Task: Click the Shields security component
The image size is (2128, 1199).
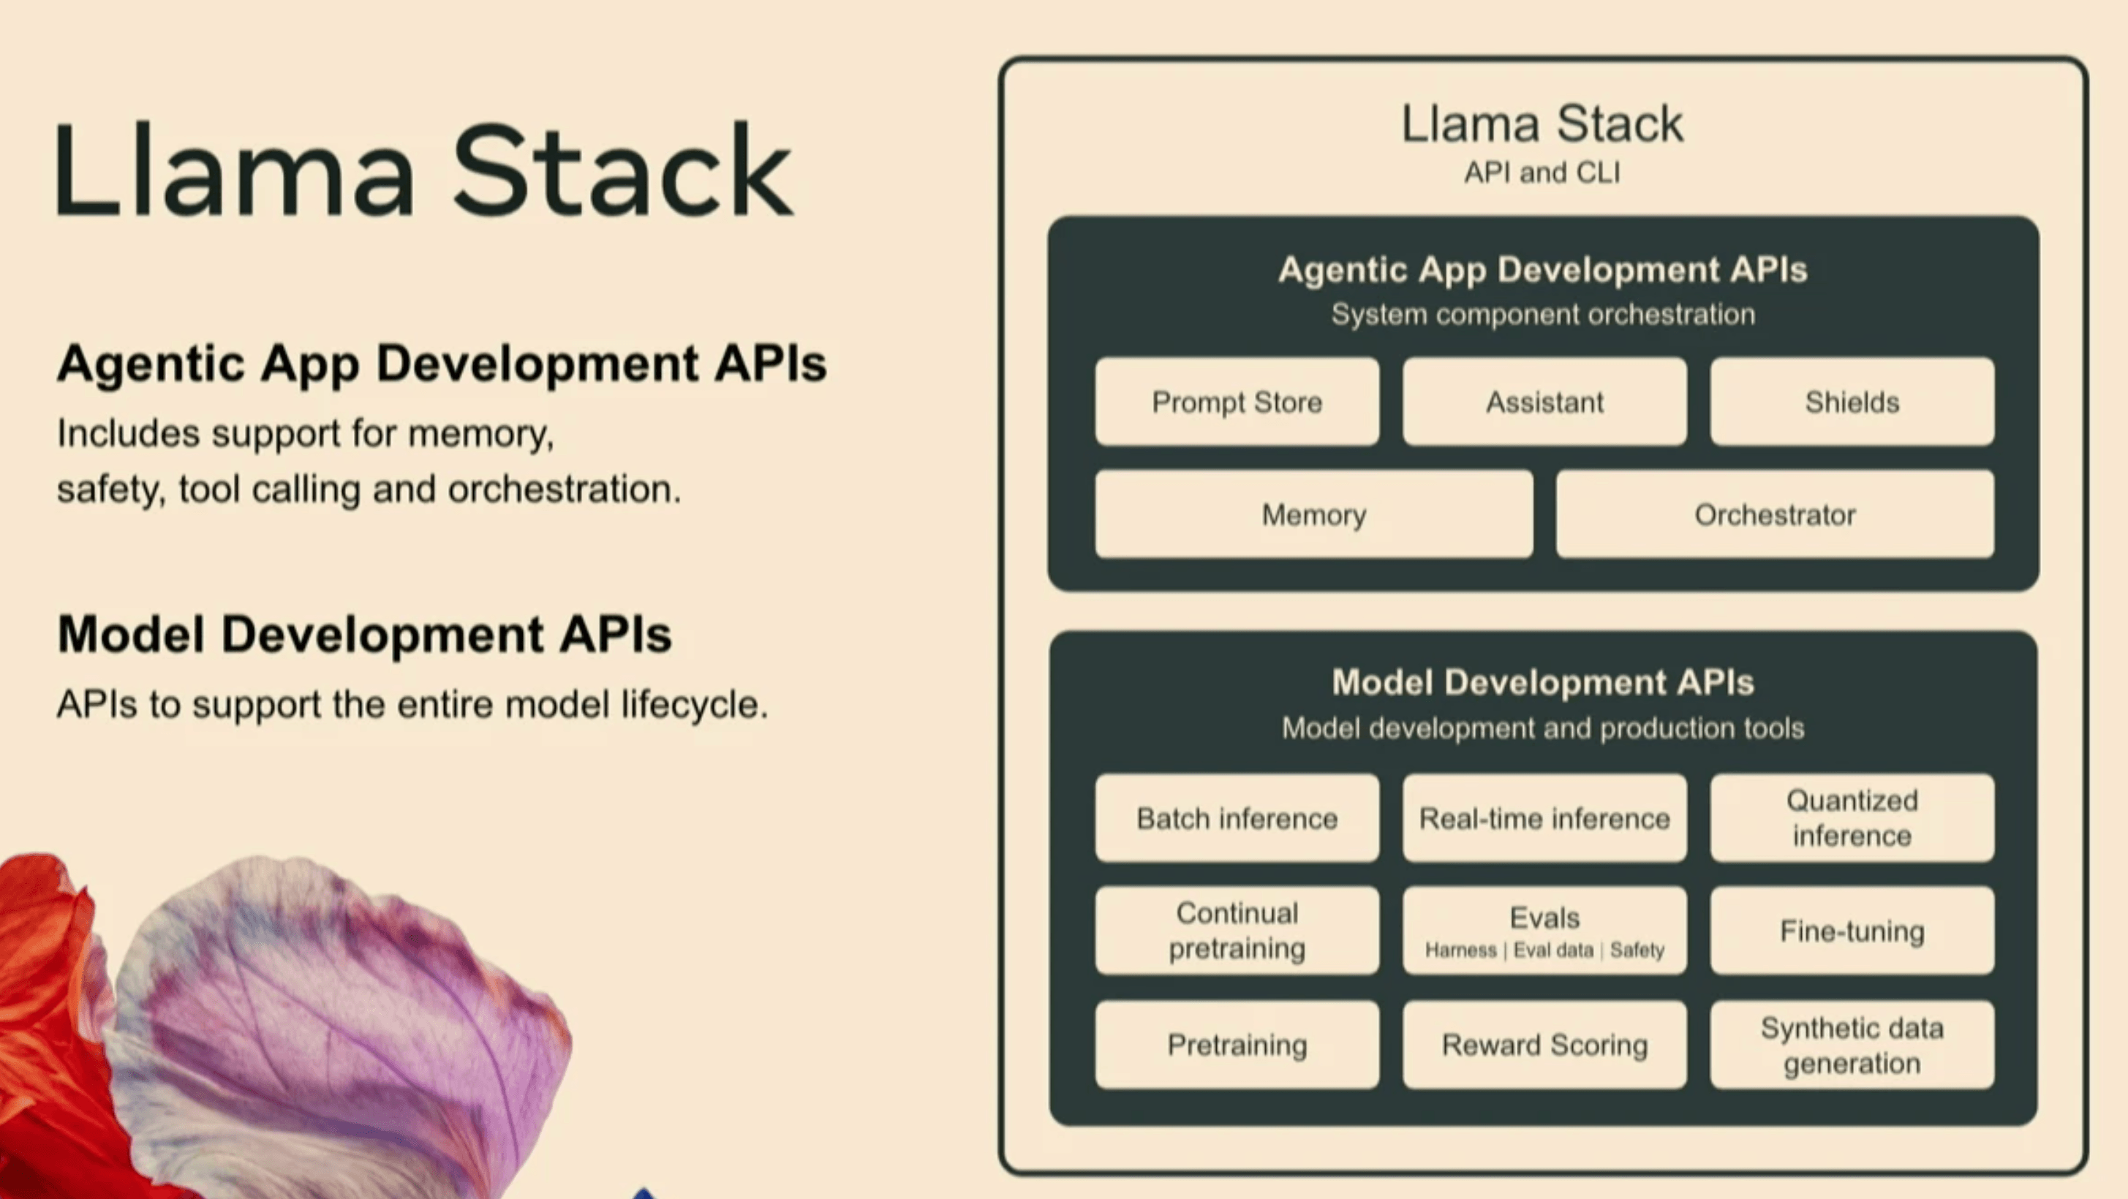Action: point(1849,401)
